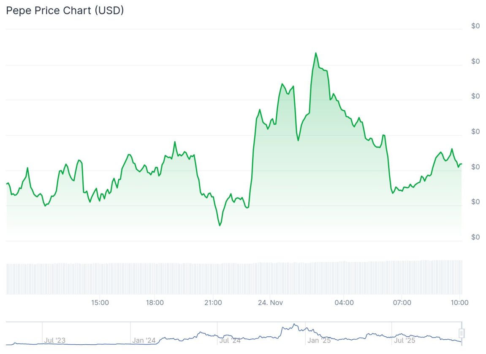Click the lowest dip of the price line
The height and width of the screenshot is (354, 486).
220,225
